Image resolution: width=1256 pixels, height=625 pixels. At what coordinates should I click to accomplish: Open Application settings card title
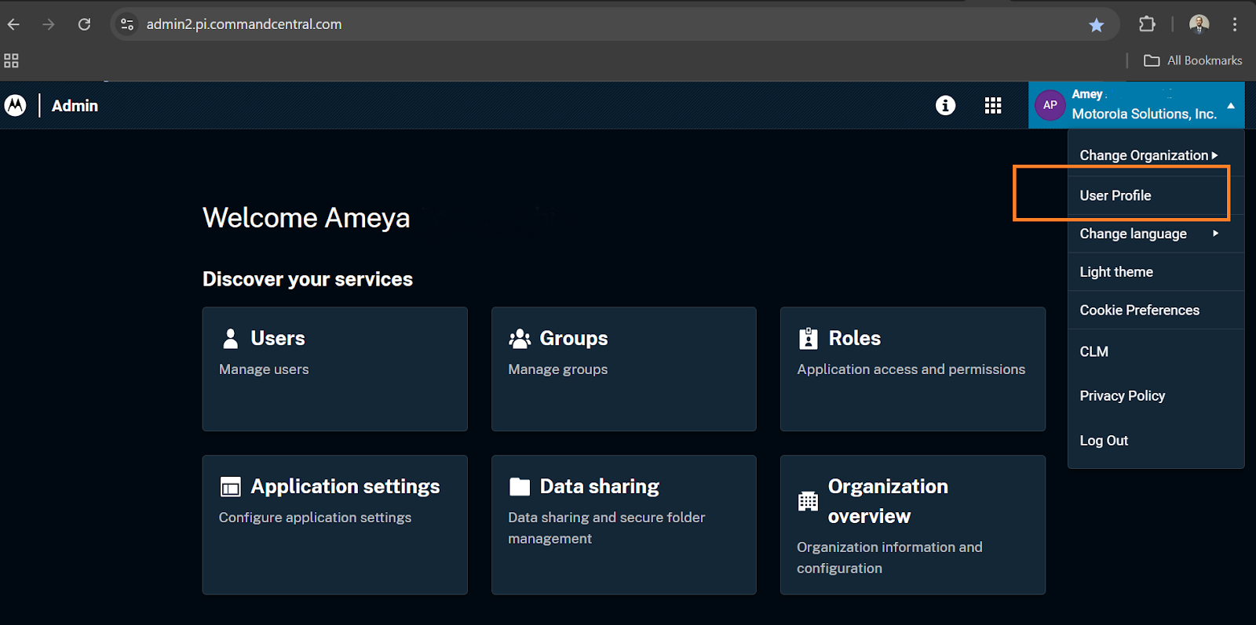point(345,486)
